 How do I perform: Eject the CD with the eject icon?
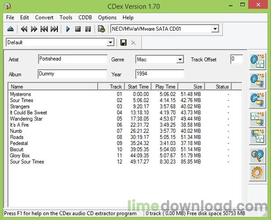(x=10, y=29)
